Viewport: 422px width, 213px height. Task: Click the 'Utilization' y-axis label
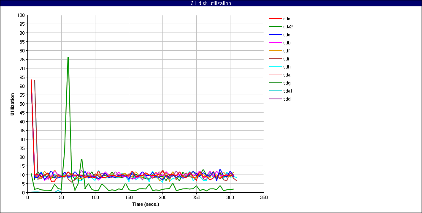(x=12, y=104)
